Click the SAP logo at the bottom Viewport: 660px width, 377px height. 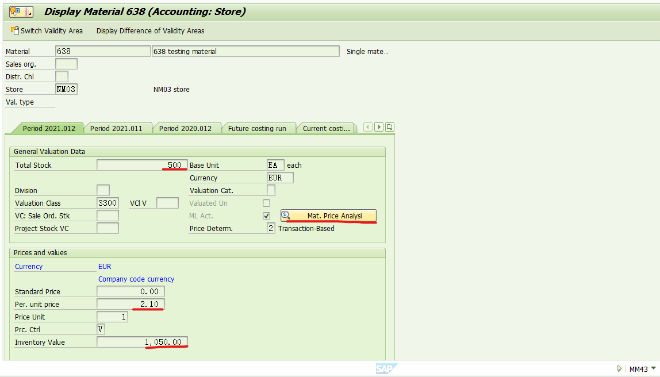pyautogui.click(x=386, y=368)
